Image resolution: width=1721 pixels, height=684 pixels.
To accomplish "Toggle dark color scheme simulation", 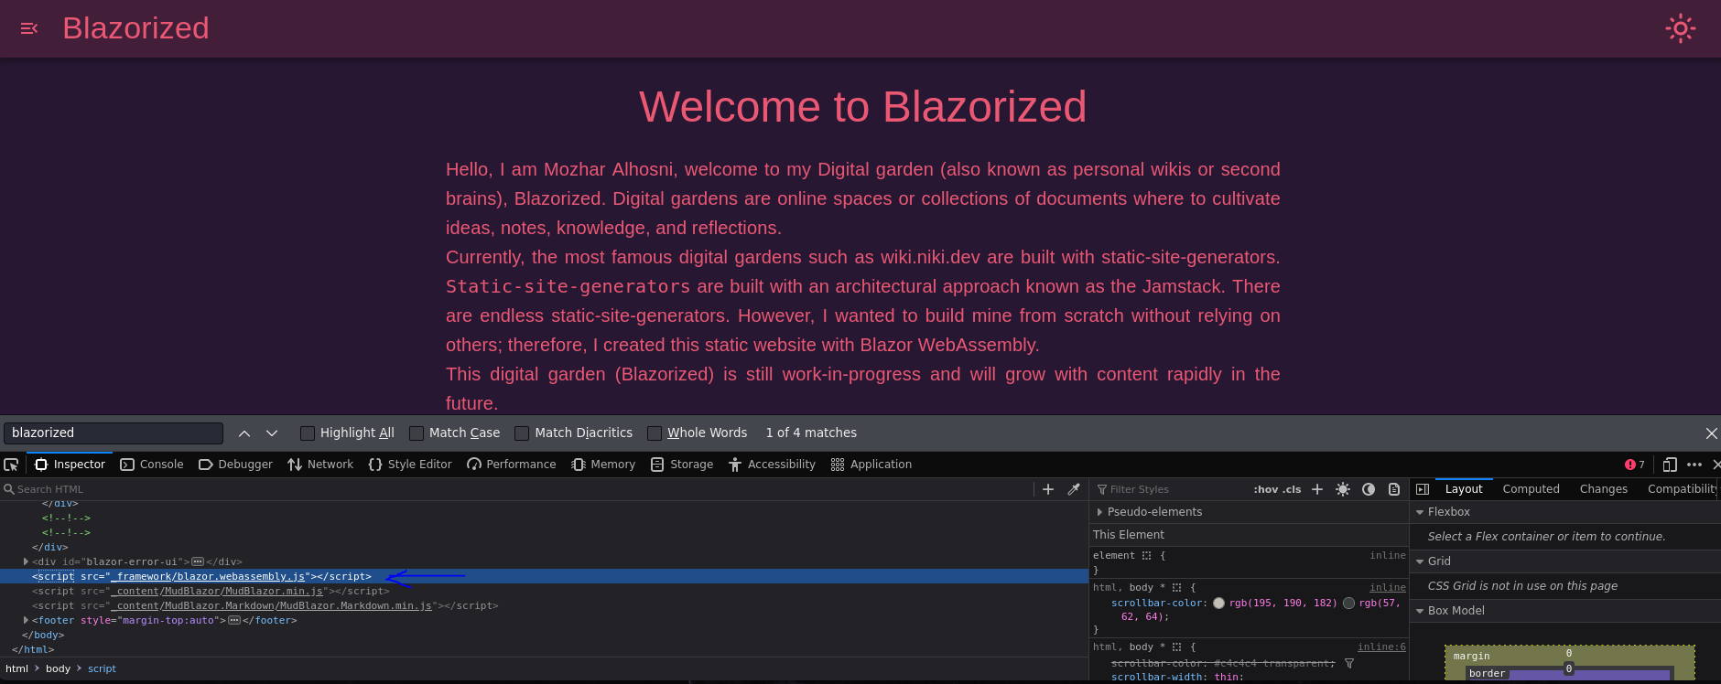I will [x=1369, y=489].
